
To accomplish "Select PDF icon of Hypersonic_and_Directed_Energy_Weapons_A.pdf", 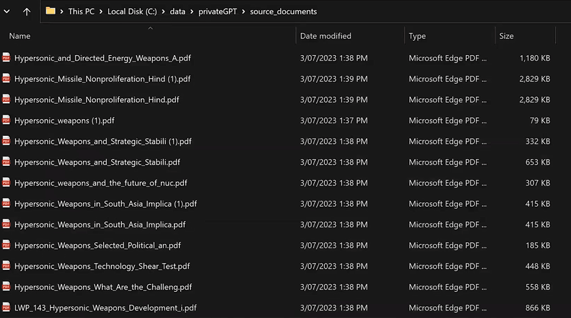I will [x=6, y=58].
